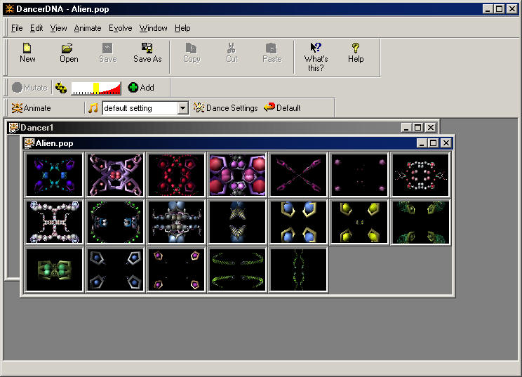Select the green dotted circle dancer thumbnail
Image resolution: width=522 pixels, height=377 pixels.
click(x=115, y=222)
